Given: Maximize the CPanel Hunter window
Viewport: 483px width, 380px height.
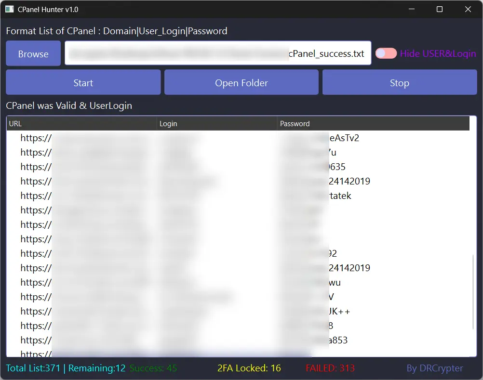Looking at the screenshot, I should pos(439,10).
